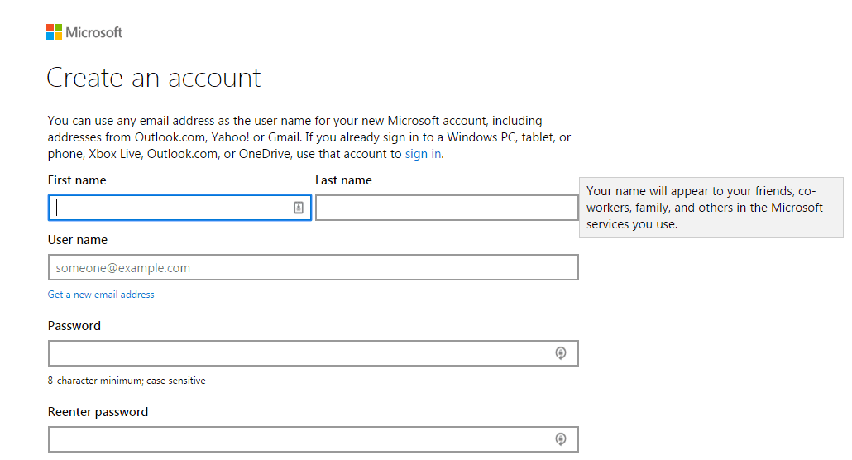Open the sign in link
This screenshot has width=852, height=460.
click(423, 154)
